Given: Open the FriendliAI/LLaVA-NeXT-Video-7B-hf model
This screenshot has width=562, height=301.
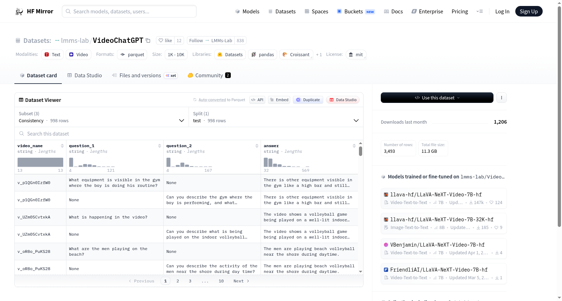Looking at the screenshot, I should pos(444,274).
